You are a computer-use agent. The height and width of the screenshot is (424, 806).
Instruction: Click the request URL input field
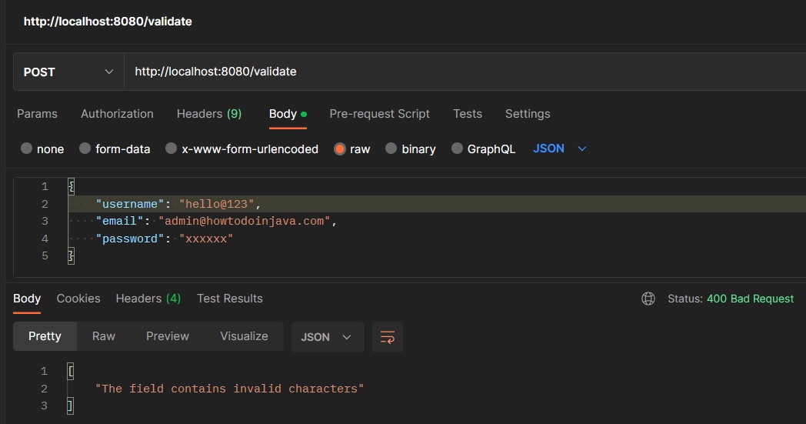[x=461, y=72]
